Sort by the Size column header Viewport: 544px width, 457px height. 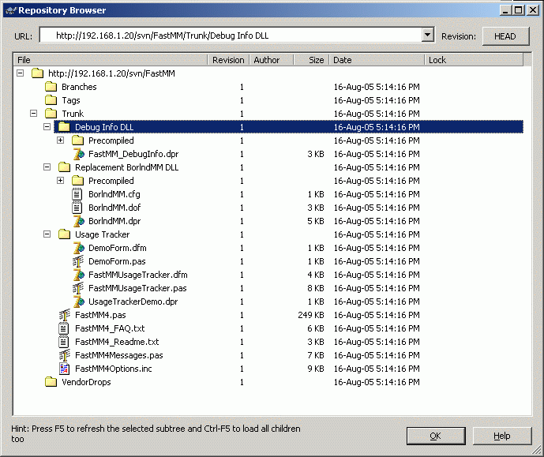point(311,60)
